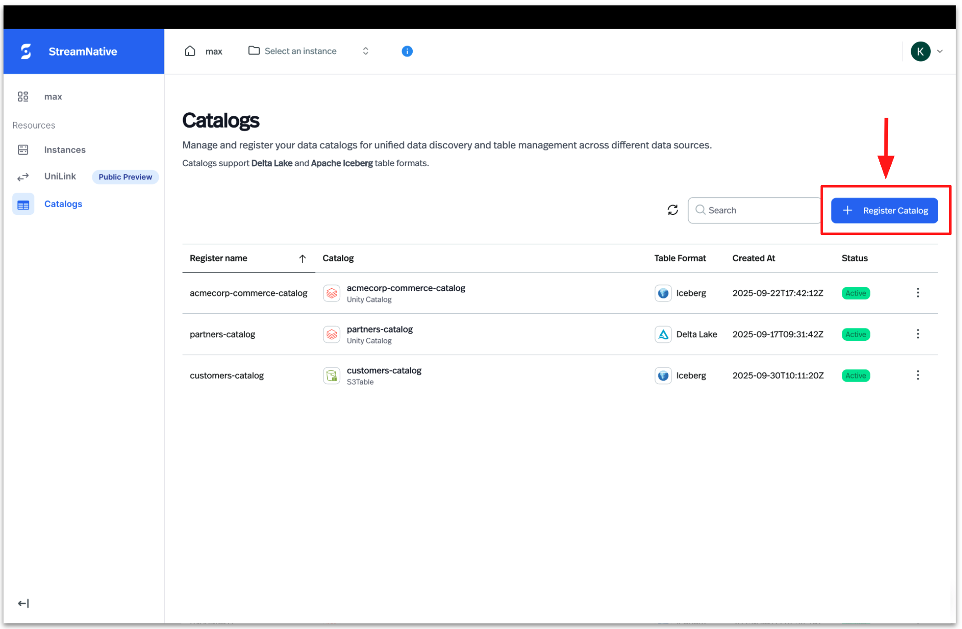Select the Instances icon in the sidebar
The width and height of the screenshot is (962, 629).
(23, 149)
